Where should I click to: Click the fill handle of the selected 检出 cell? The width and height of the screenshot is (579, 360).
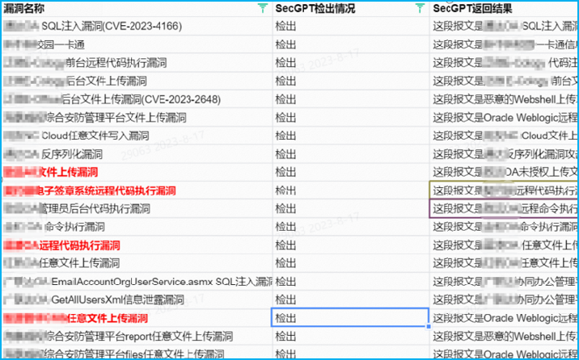pos(429,326)
